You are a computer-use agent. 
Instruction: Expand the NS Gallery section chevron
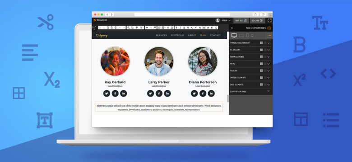[269, 50]
